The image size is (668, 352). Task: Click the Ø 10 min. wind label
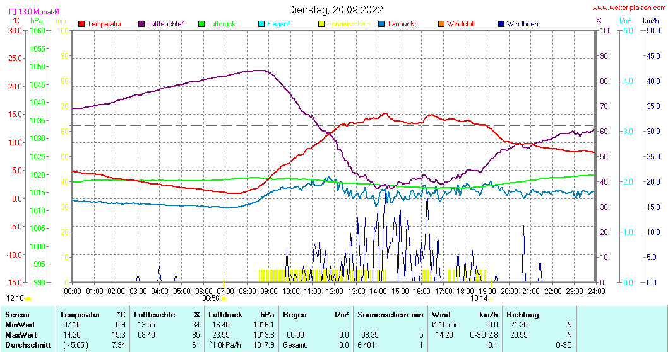pyautogui.click(x=446, y=325)
